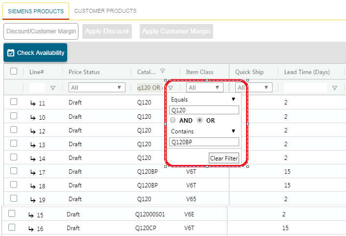Viewport: 346px width, 236px height.
Task: Click the catalog filter field showing q120 OR
Action: [150, 88]
